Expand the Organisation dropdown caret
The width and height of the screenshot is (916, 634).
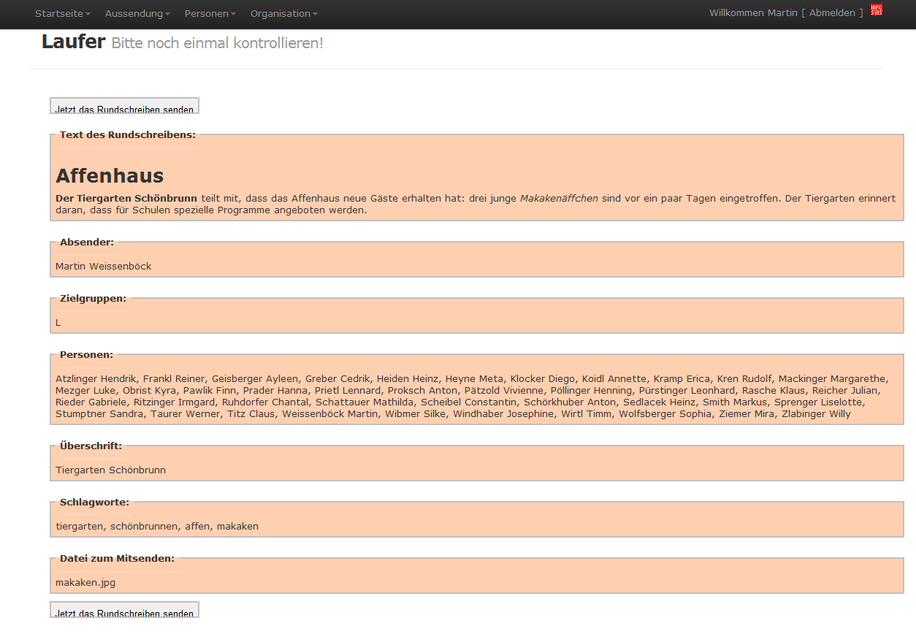[316, 15]
